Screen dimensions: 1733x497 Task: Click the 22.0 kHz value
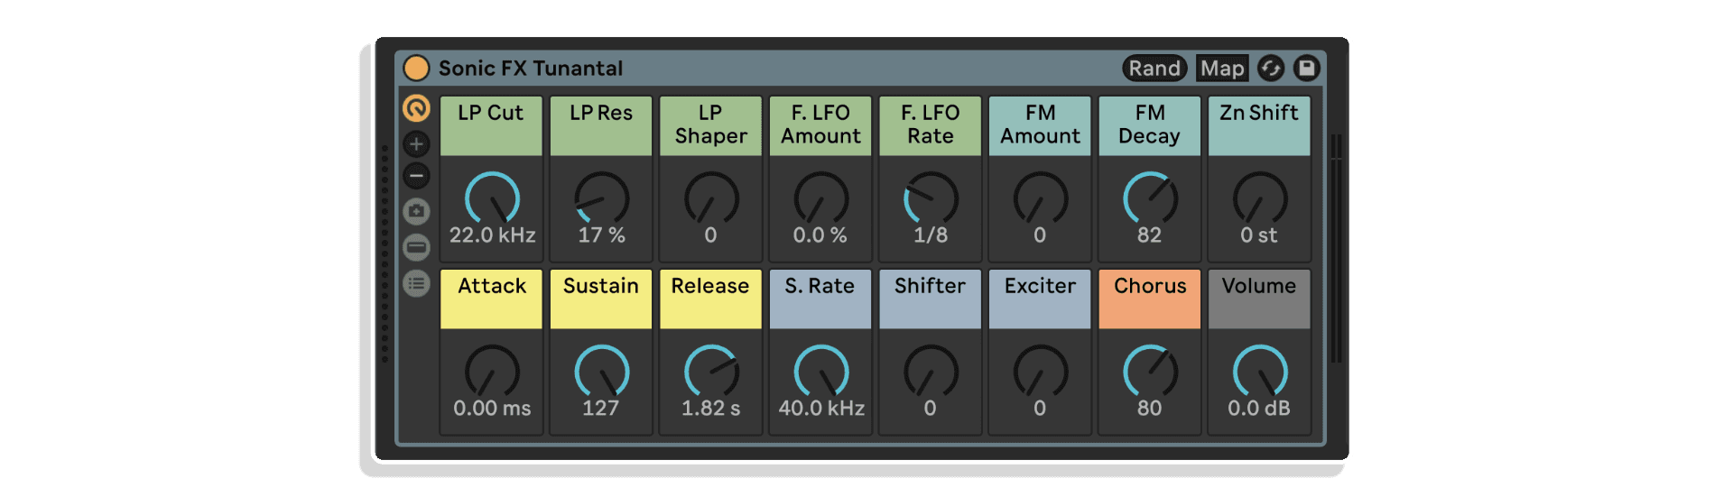point(492,235)
